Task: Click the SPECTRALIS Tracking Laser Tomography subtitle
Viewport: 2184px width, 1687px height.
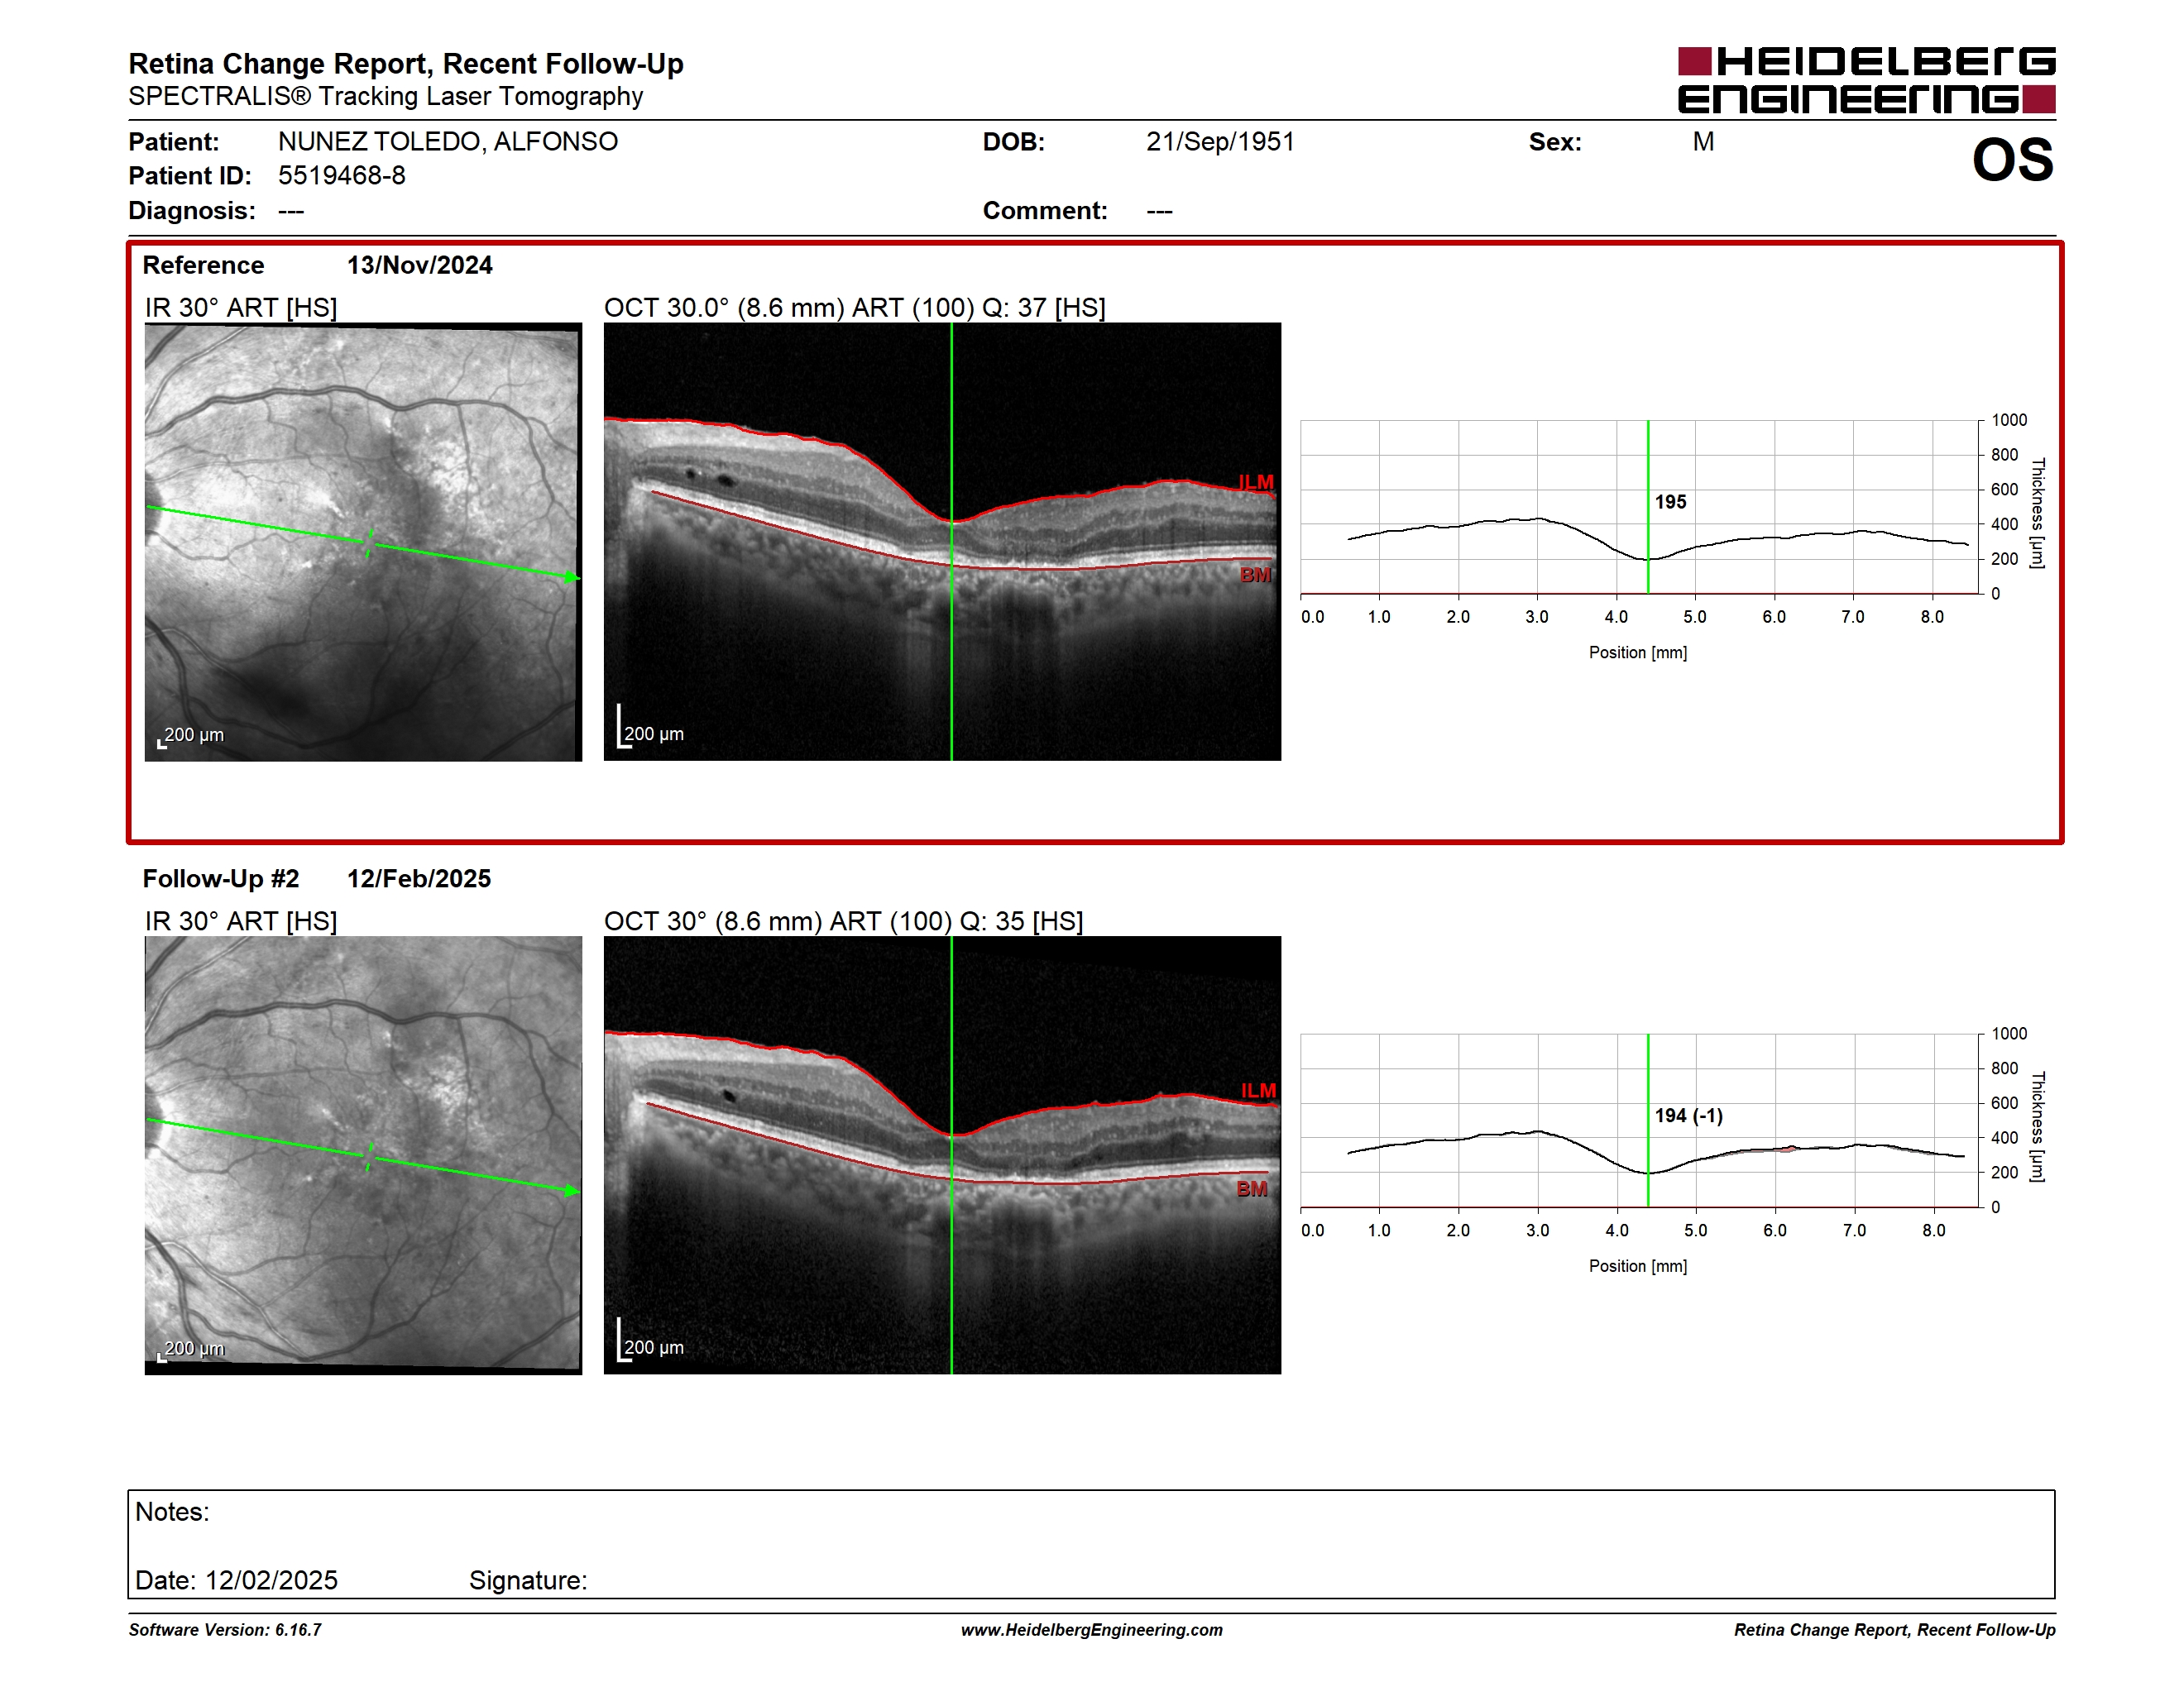Action: [x=386, y=96]
